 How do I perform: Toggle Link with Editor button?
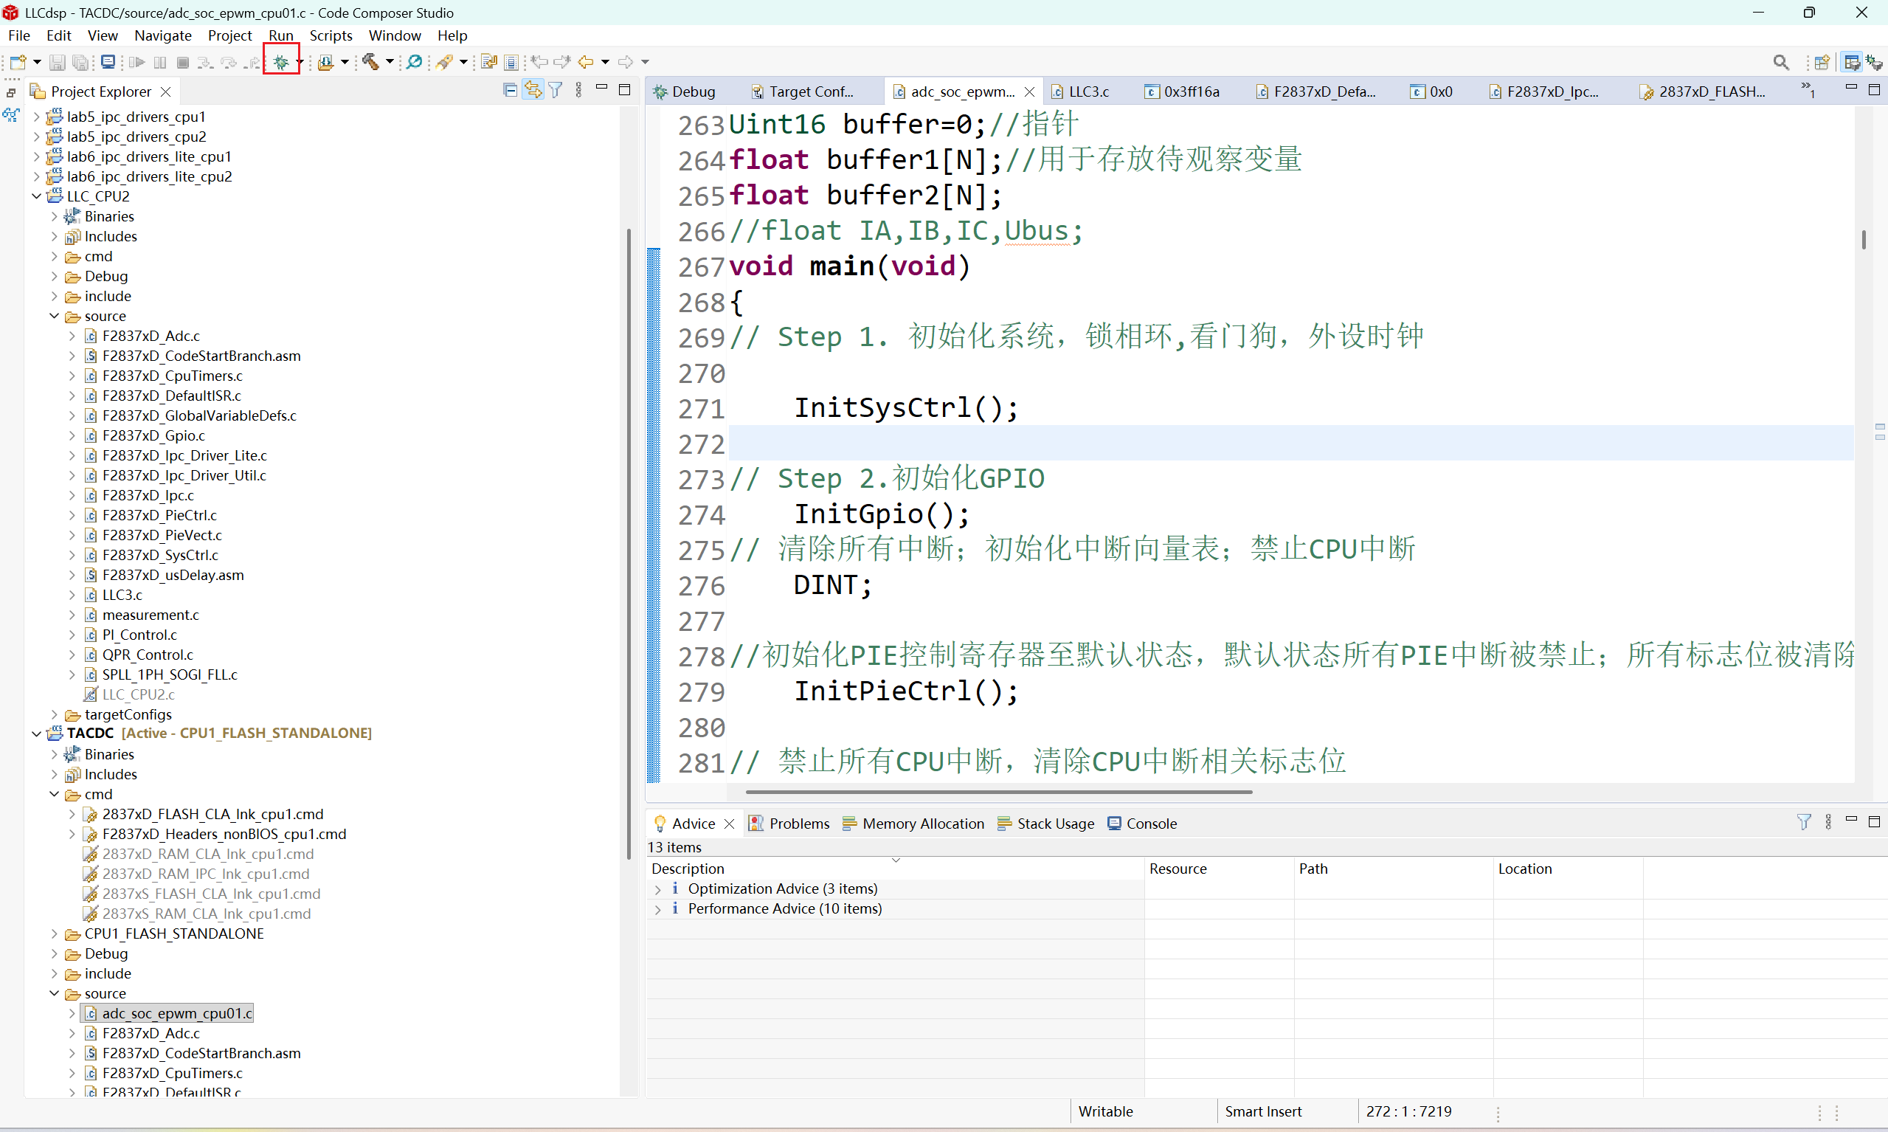click(x=532, y=91)
